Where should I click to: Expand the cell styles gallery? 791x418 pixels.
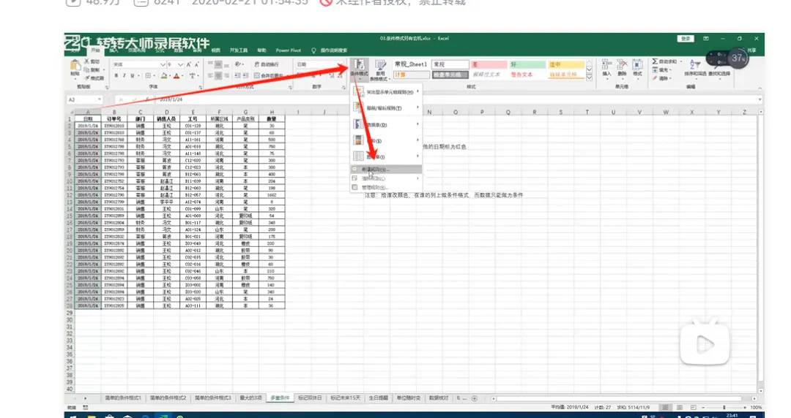click(589, 77)
